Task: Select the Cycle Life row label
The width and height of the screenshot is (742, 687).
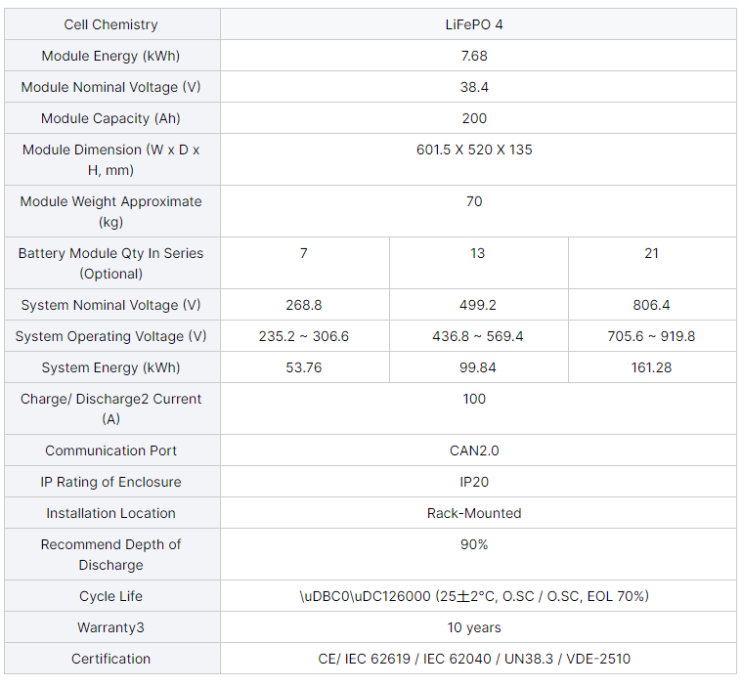Action: (110, 596)
